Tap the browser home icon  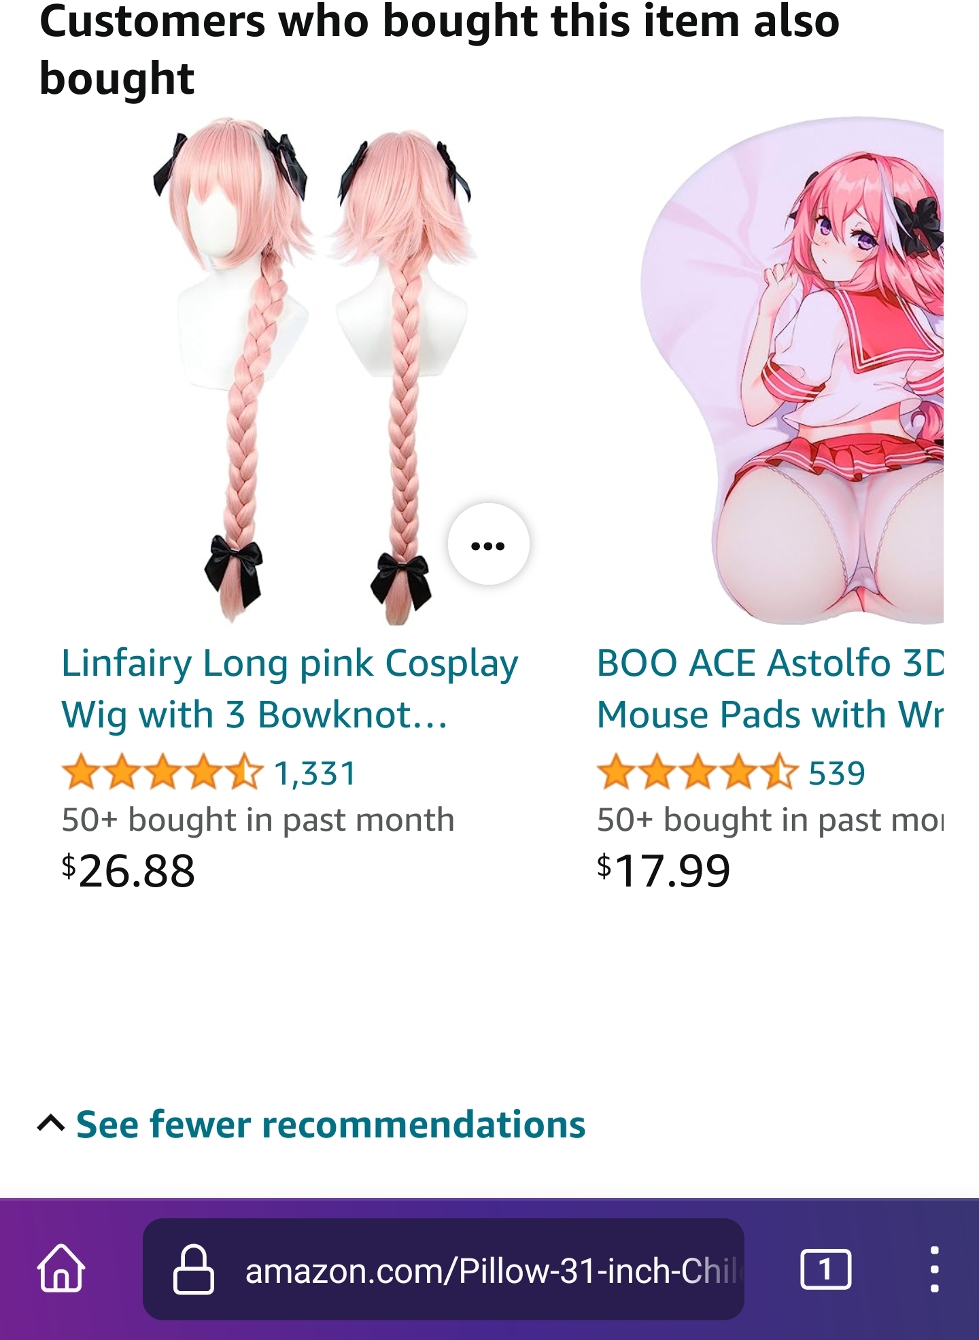(x=61, y=1269)
